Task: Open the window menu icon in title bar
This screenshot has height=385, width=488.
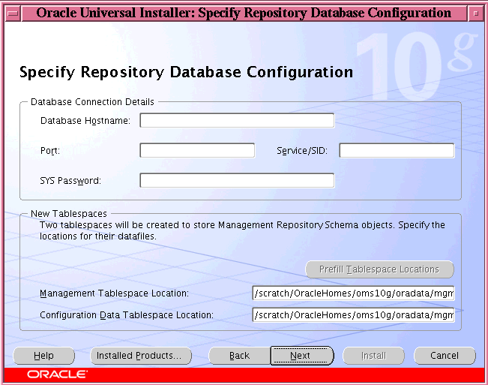Action: [x=13, y=14]
